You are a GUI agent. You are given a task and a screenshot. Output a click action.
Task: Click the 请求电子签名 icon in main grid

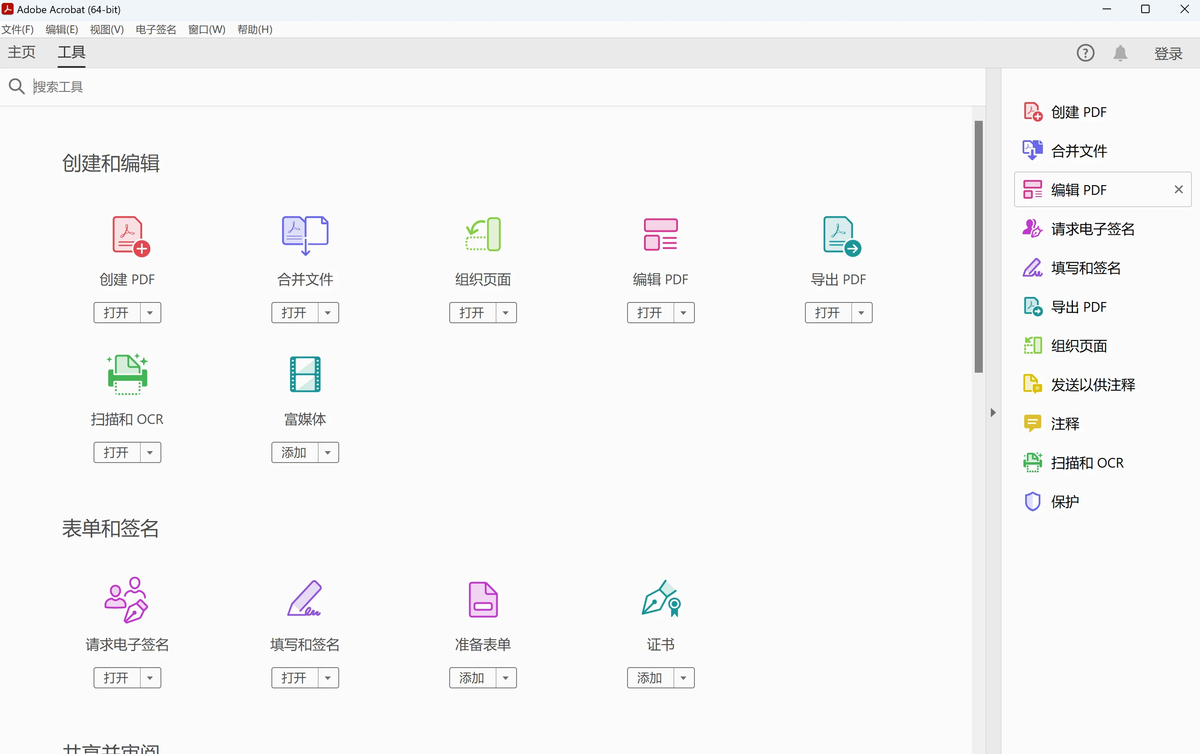click(x=127, y=599)
